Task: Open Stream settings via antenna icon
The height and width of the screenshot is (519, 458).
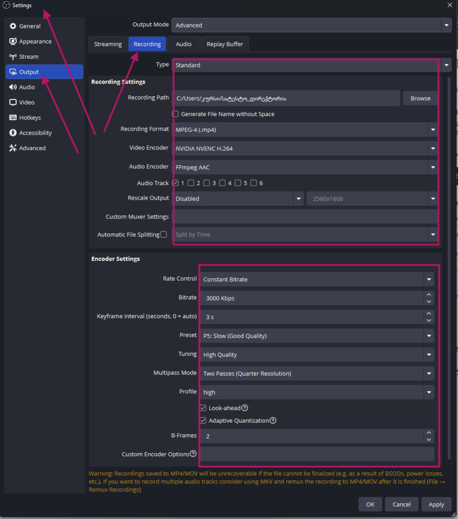Action: point(13,57)
